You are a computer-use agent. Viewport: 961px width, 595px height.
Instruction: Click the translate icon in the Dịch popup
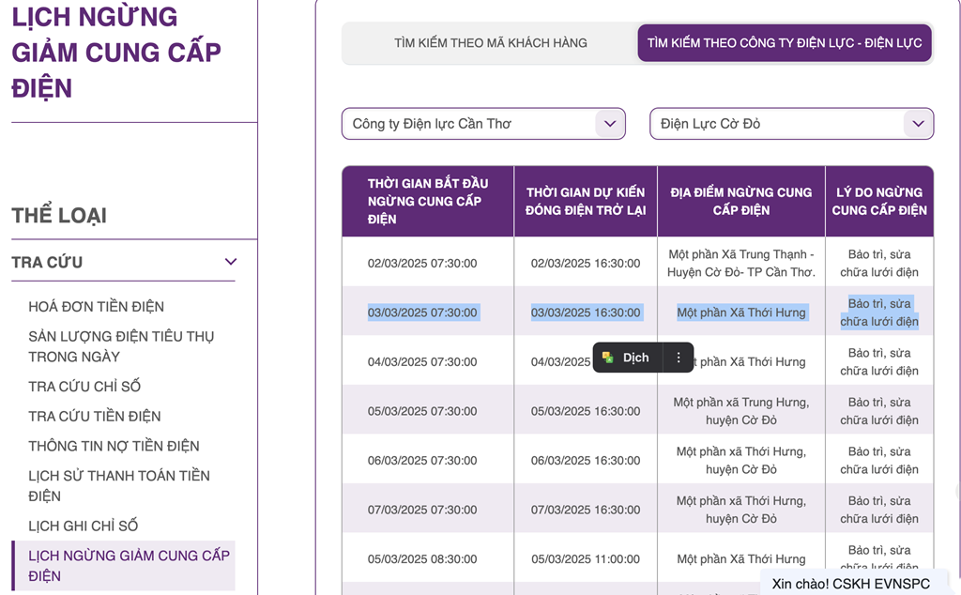click(x=608, y=358)
